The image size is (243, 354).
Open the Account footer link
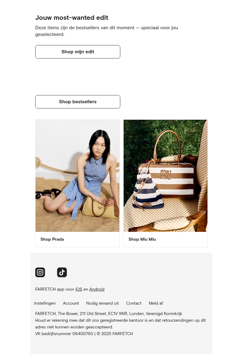click(71, 303)
